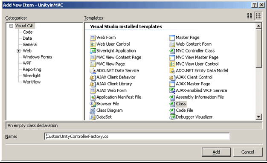Click the 'Code File' template label

(x=184, y=111)
